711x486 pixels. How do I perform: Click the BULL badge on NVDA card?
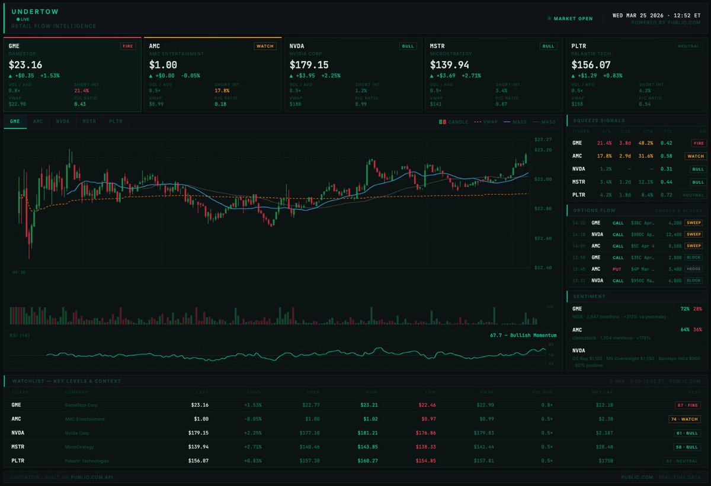[x=408, y=46]
